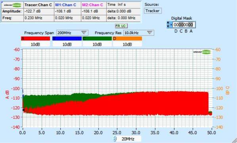237x143 pixels.
Task: Click the Digital Mask value field
Action: coord(184,25)
